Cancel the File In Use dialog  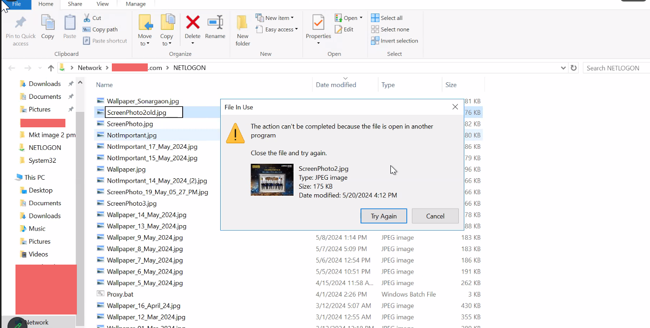(x=435, y=216)
